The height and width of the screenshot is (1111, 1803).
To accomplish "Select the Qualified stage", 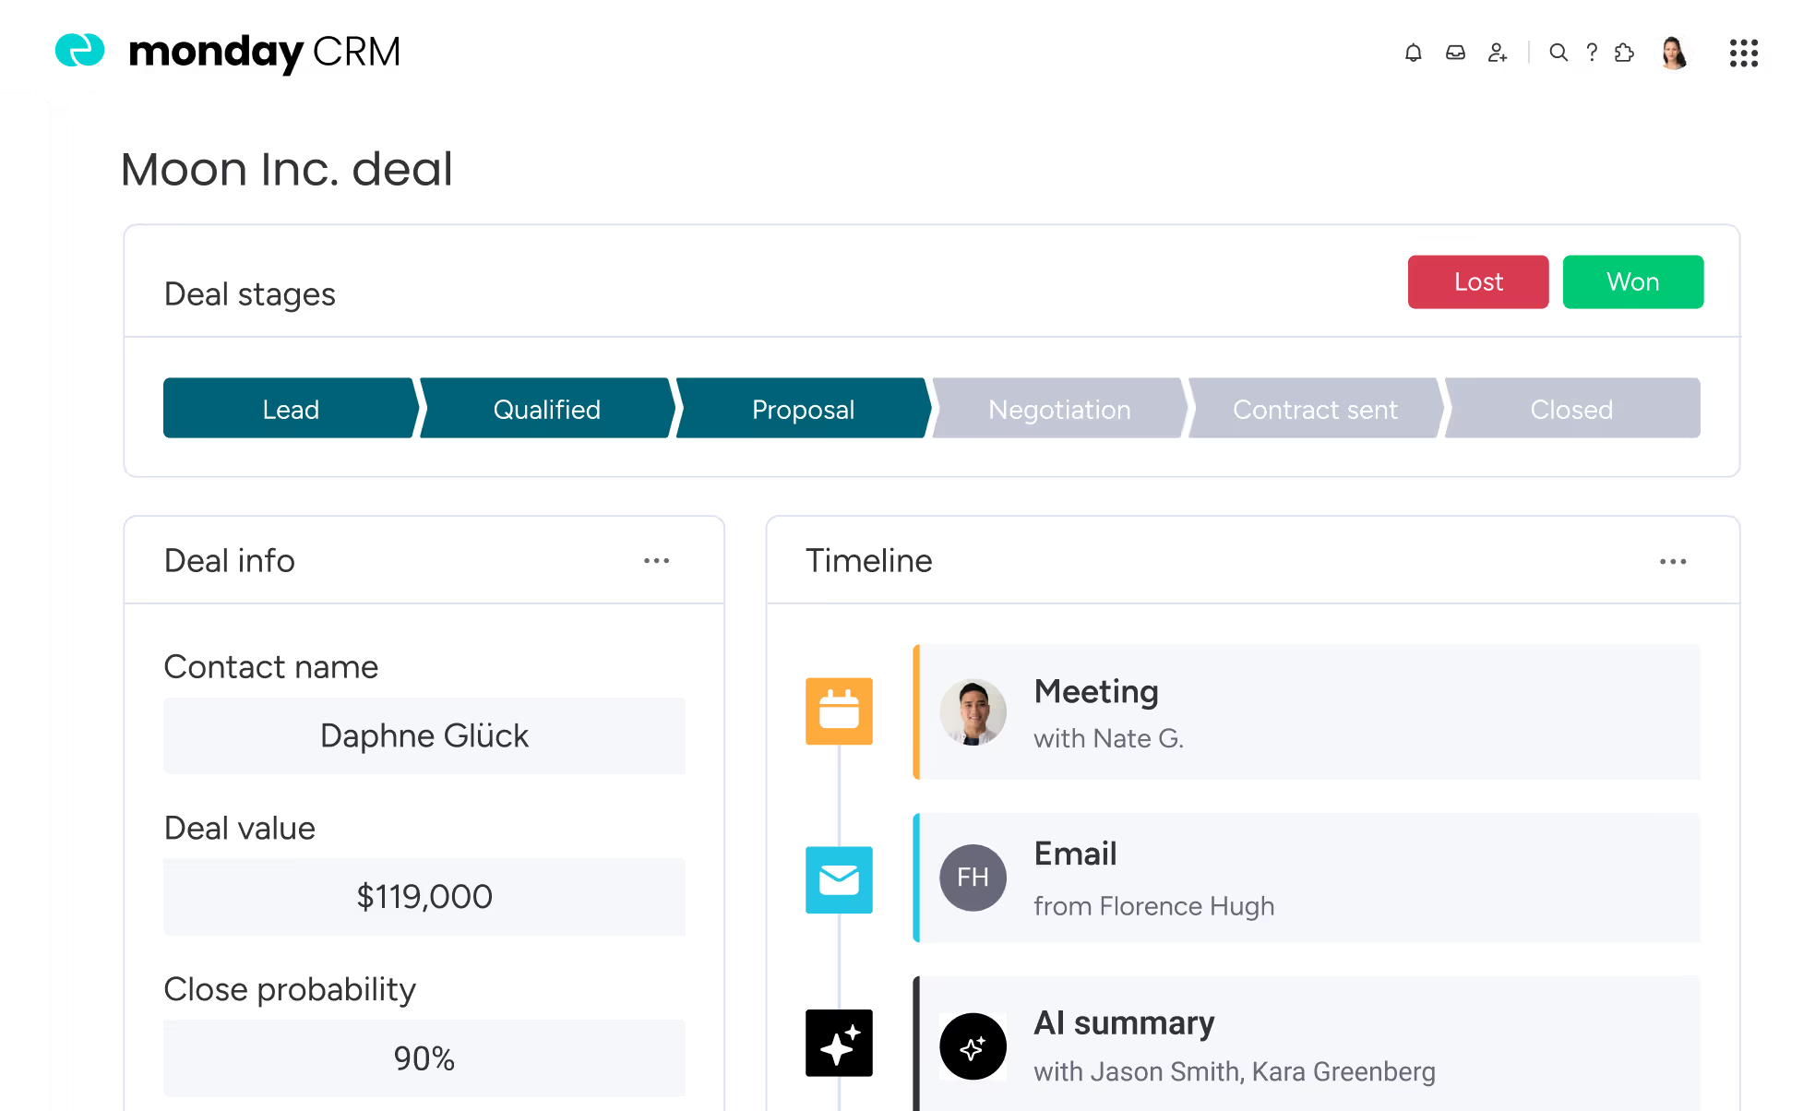I will click(x=547, y=408).
